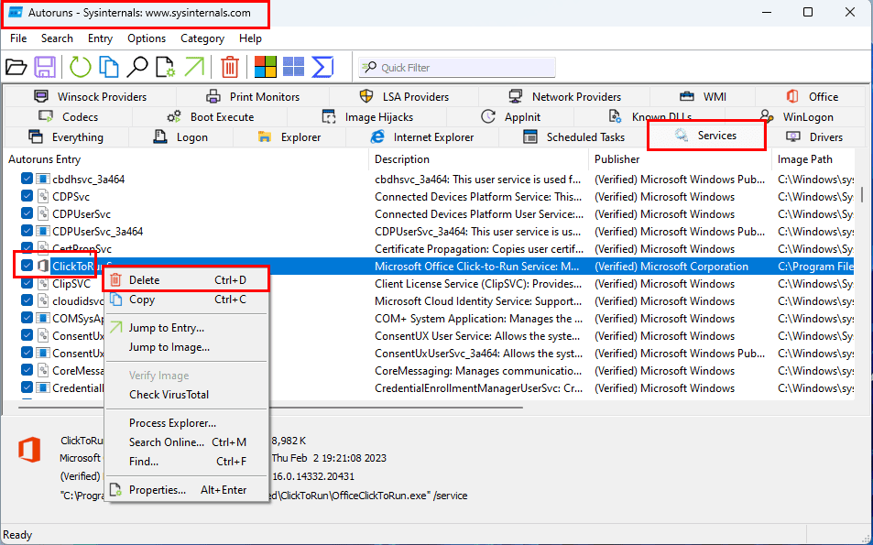Select the Codecs tab
Screen dimensions: 873x545
[x=68, y=117]
